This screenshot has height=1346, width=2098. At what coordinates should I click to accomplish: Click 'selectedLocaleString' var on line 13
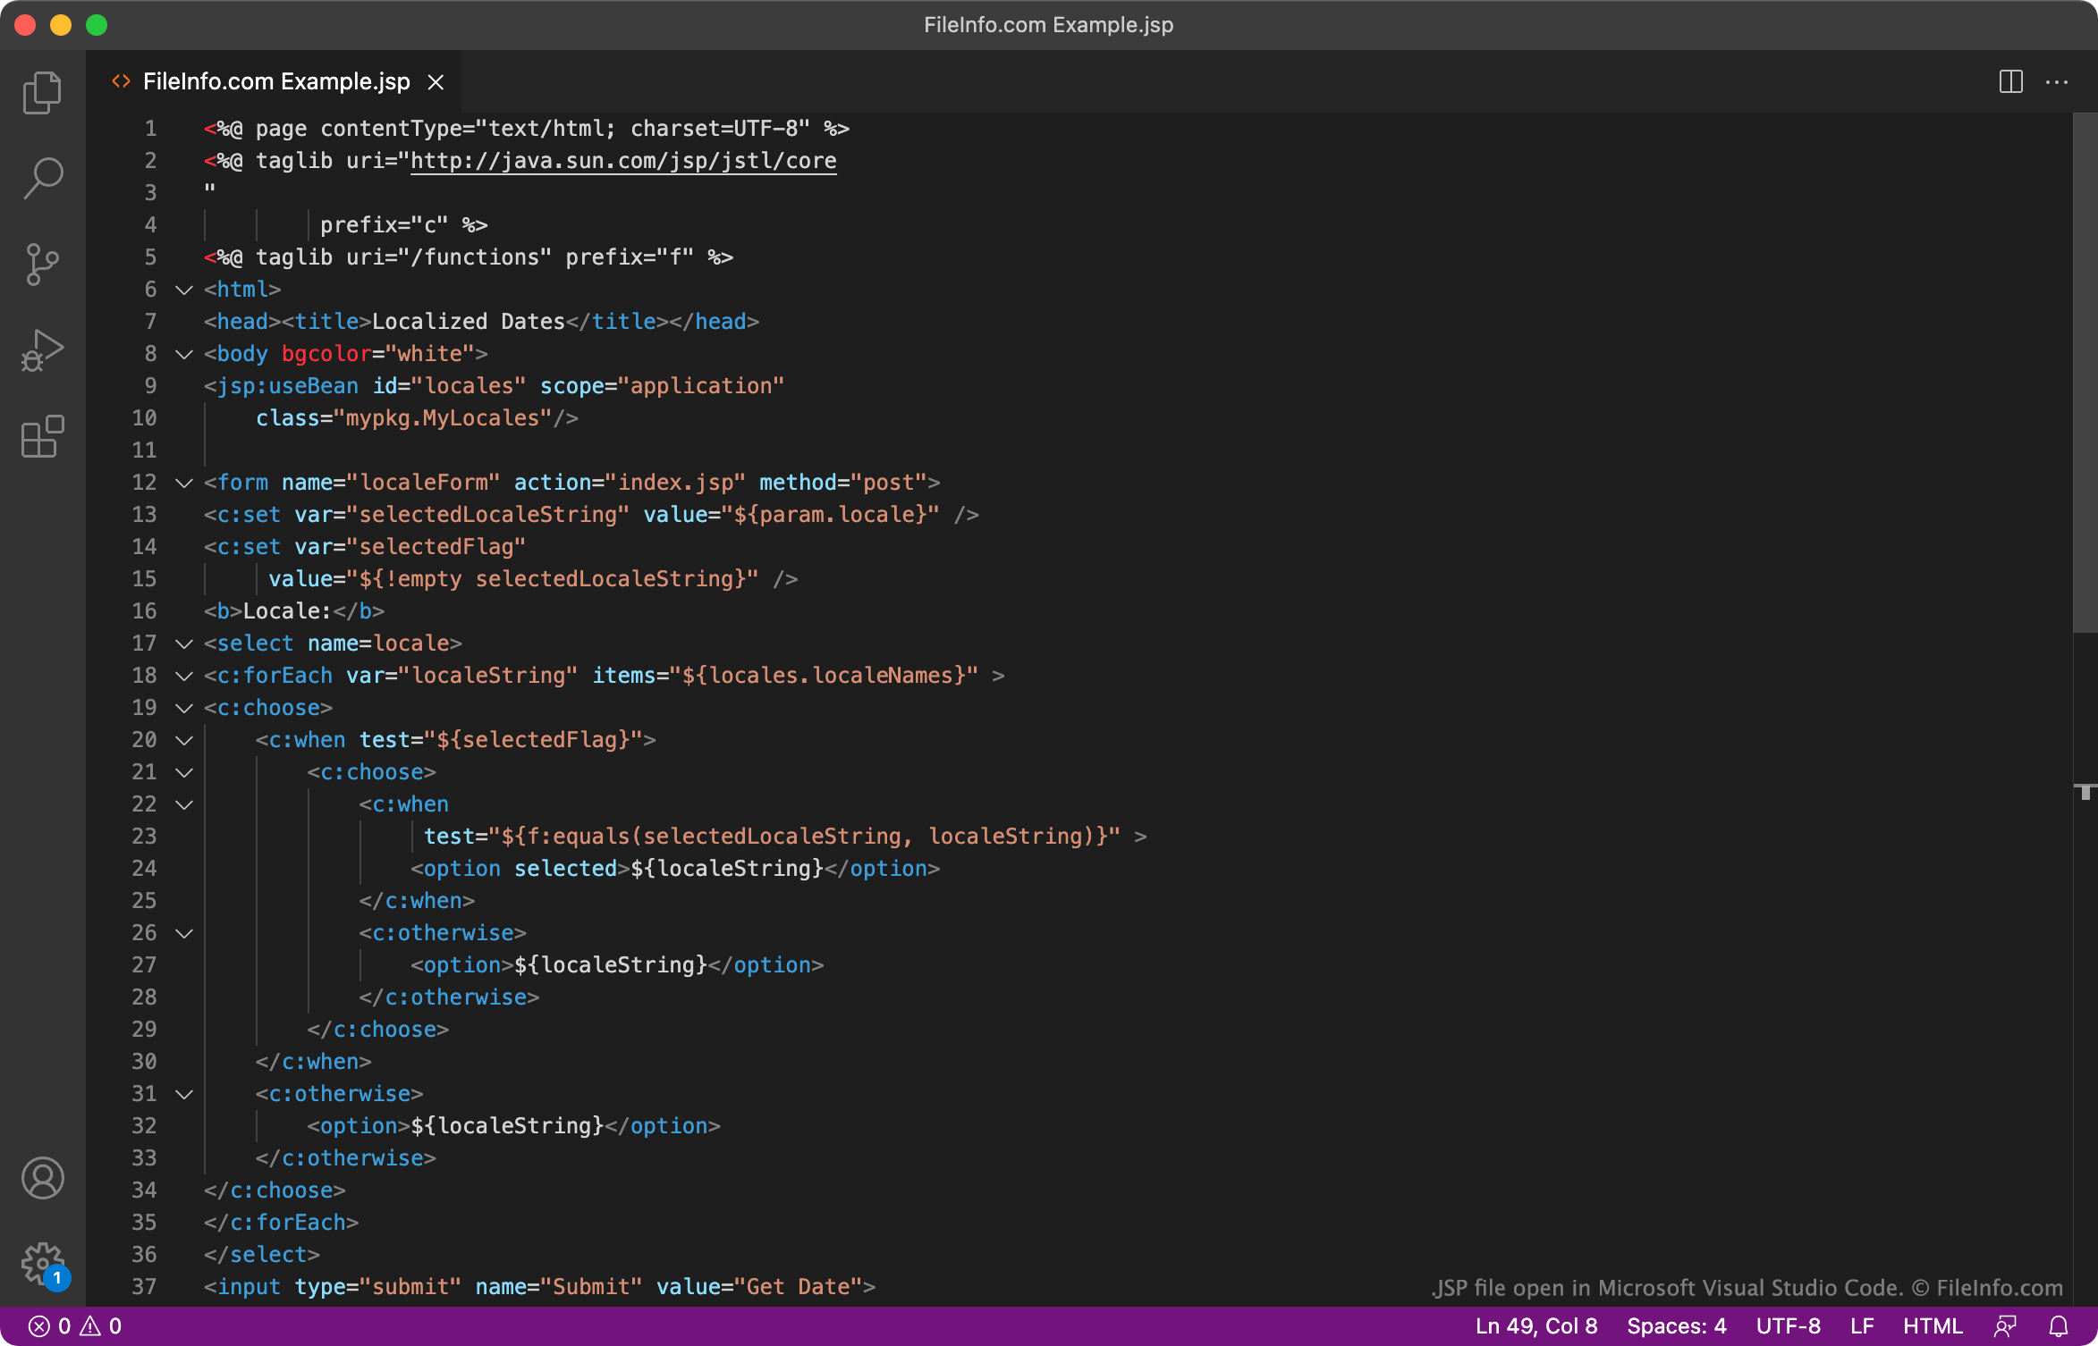pyautogui.click(x=488, y=515)
